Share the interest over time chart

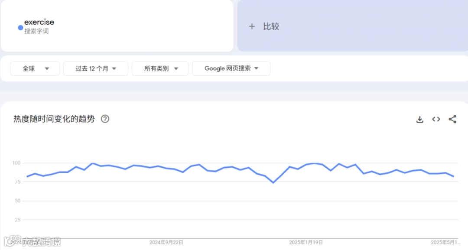452,119
